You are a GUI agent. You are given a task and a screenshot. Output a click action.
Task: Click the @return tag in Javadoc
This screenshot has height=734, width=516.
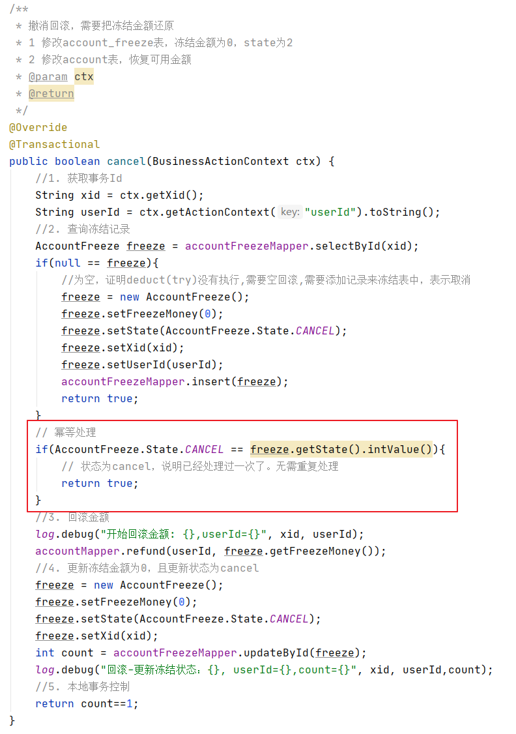click(x=51, y=93)
